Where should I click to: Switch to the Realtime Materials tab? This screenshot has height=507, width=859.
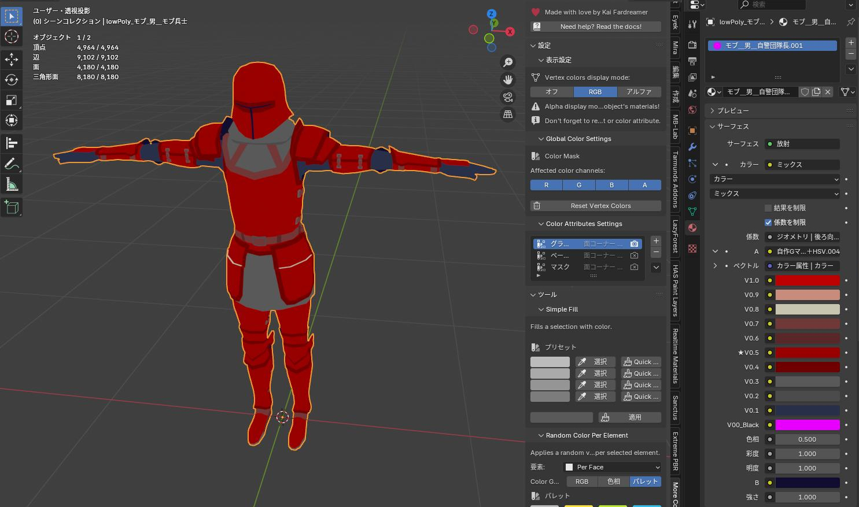point(675,356)
